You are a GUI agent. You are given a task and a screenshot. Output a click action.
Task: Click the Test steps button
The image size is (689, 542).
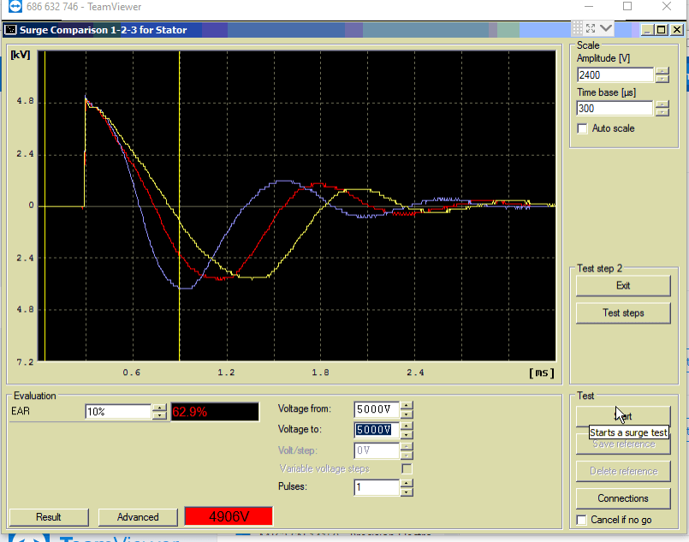pos(622,313)
